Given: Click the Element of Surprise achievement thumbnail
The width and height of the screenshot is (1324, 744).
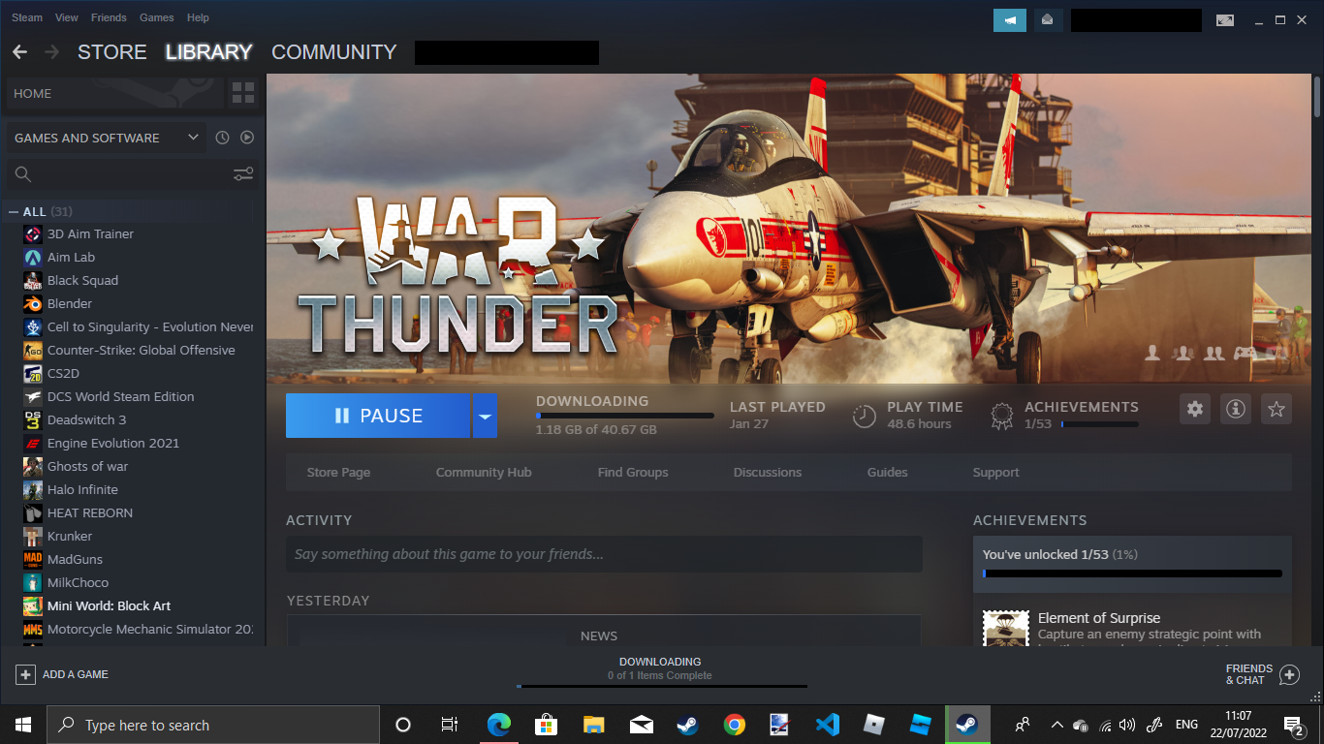Looking at the screenshot, I should [x=1006, y=628].
